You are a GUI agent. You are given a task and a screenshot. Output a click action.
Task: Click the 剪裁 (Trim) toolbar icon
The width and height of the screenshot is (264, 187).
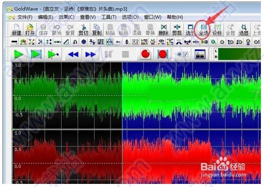pyautogui.click(x=177, y=30)
